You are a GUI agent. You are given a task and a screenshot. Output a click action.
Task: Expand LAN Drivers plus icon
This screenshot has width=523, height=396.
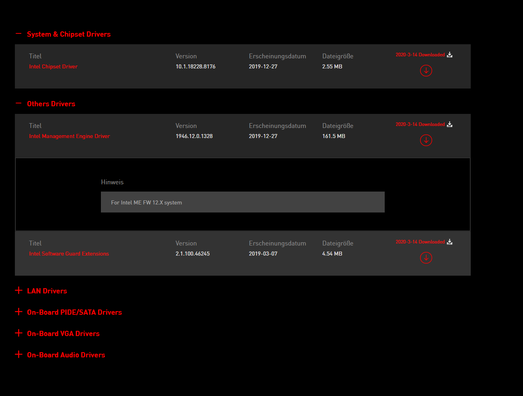(x=18, y=290)
